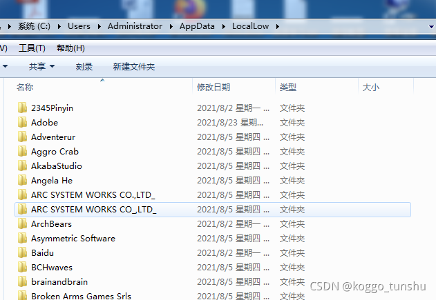Select the Angela He folder name
Viewport: 436px width, 300px height.
tap(52, 181)
